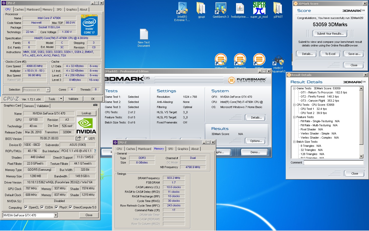369x231 pixels.
Task: Open the gpupi folder icon
Action: point(201,10)
